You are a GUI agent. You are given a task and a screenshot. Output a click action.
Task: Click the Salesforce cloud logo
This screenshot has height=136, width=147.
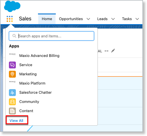pos(12,6)
